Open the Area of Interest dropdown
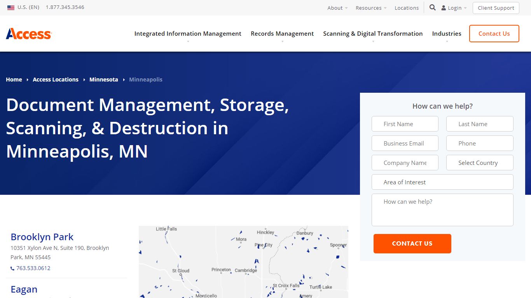The image size is (531, 298). pyautogui.click(x=442, y=182)
